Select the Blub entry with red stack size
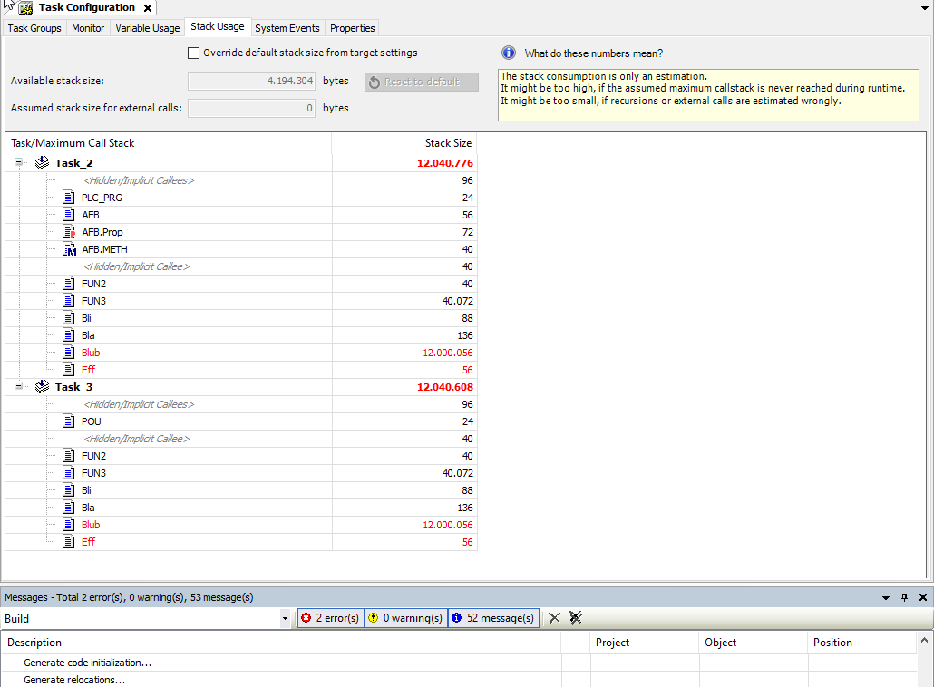This screenshot has width=934, height=687. coord(90,352)
